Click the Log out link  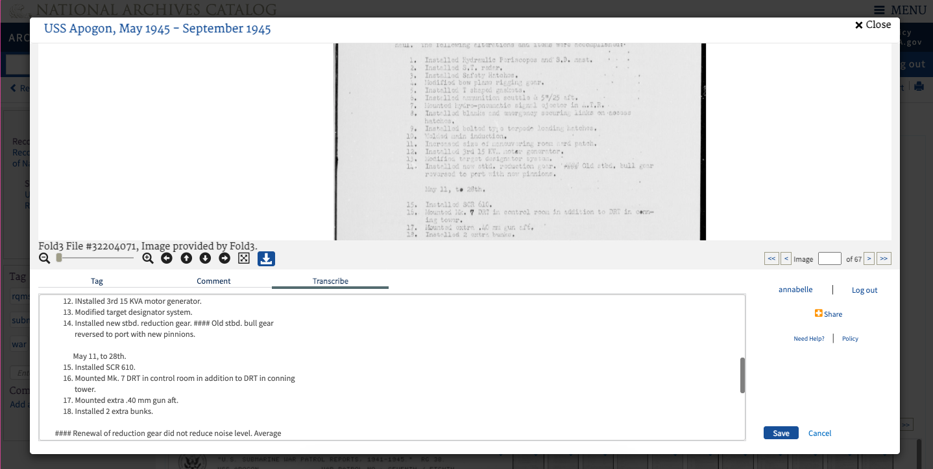[x=864, y=290]
